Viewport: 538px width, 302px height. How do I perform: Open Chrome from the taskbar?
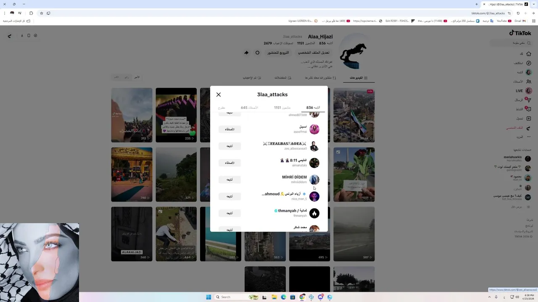tap(302, 297)
